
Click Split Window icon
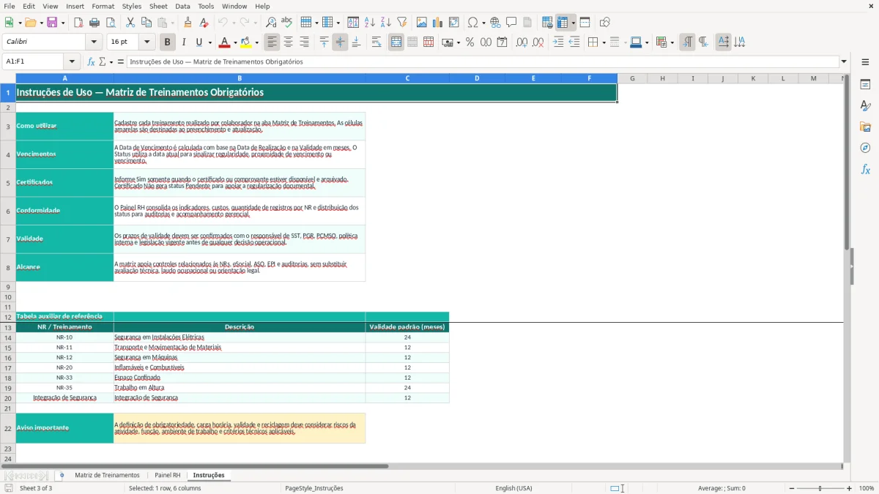tap(585, 23)
